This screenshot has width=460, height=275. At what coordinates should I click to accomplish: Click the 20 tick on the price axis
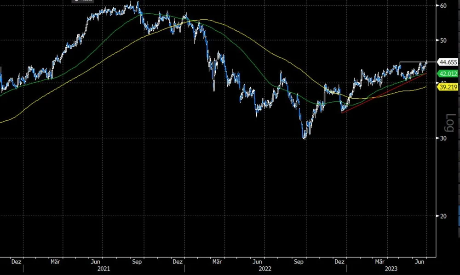click(444, 216)
